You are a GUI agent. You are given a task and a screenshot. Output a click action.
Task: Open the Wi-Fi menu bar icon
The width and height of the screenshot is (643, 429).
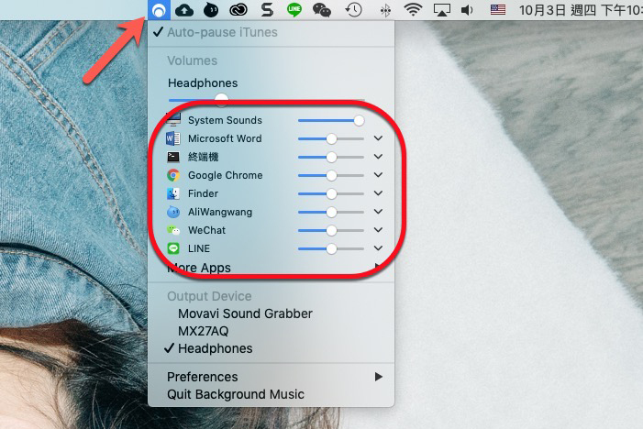[x=413, y=10]
